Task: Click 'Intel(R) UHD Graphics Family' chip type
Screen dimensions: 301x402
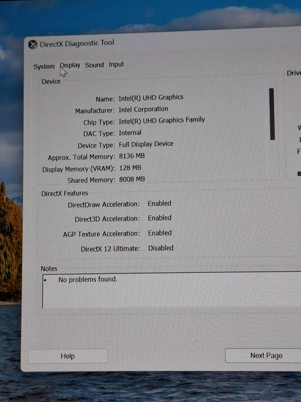Action: [162, 121]
